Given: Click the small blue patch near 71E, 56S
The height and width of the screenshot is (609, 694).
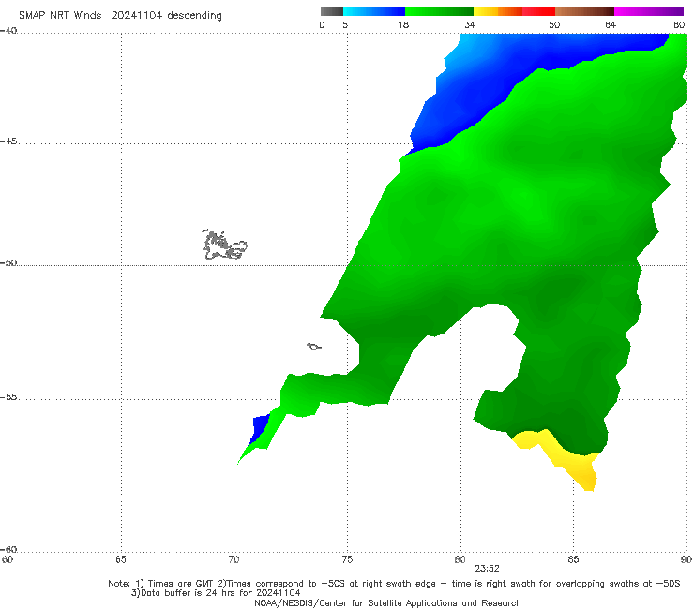Looking at the screenshot, I should point(259,427).
